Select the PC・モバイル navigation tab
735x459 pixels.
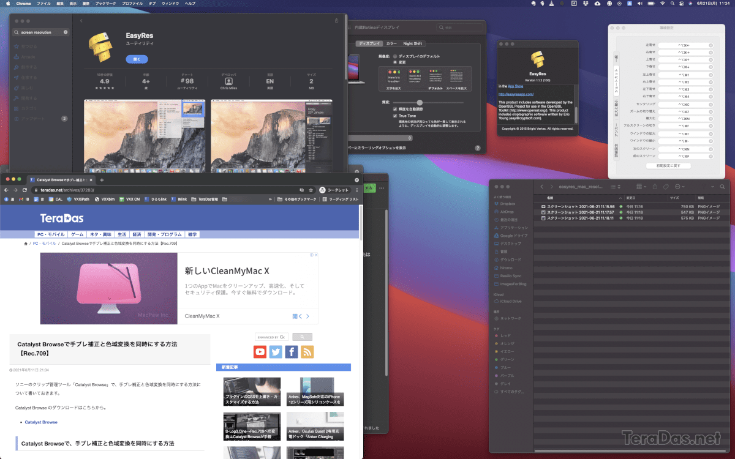click(51, 234)
